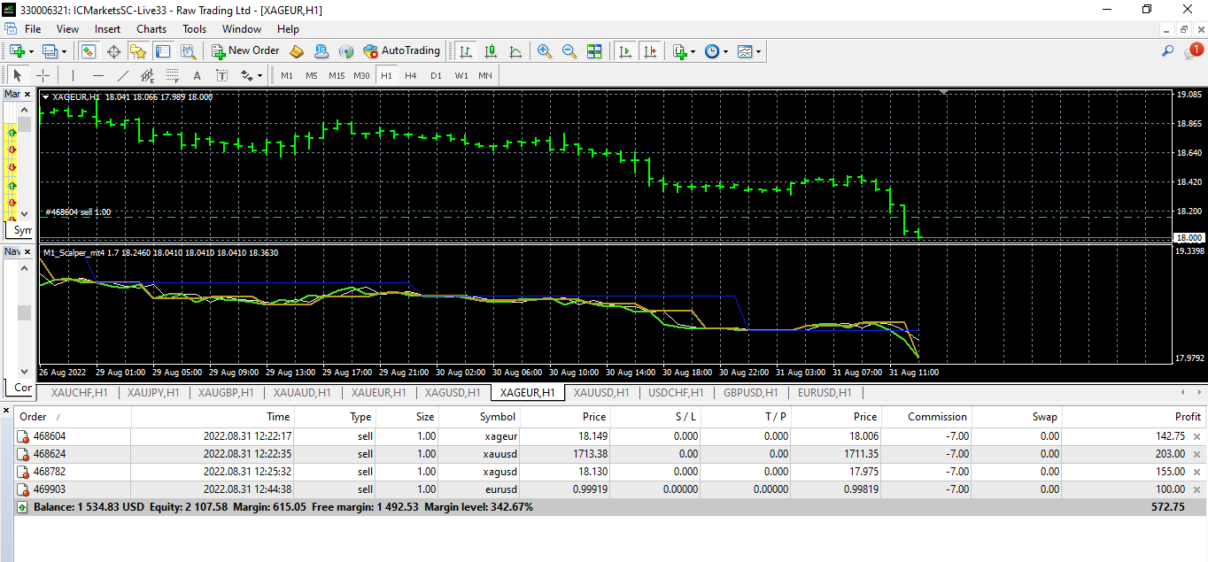1208x562 pixels.
Task: Select the Crosshair tool
Action: click(43, 75)
